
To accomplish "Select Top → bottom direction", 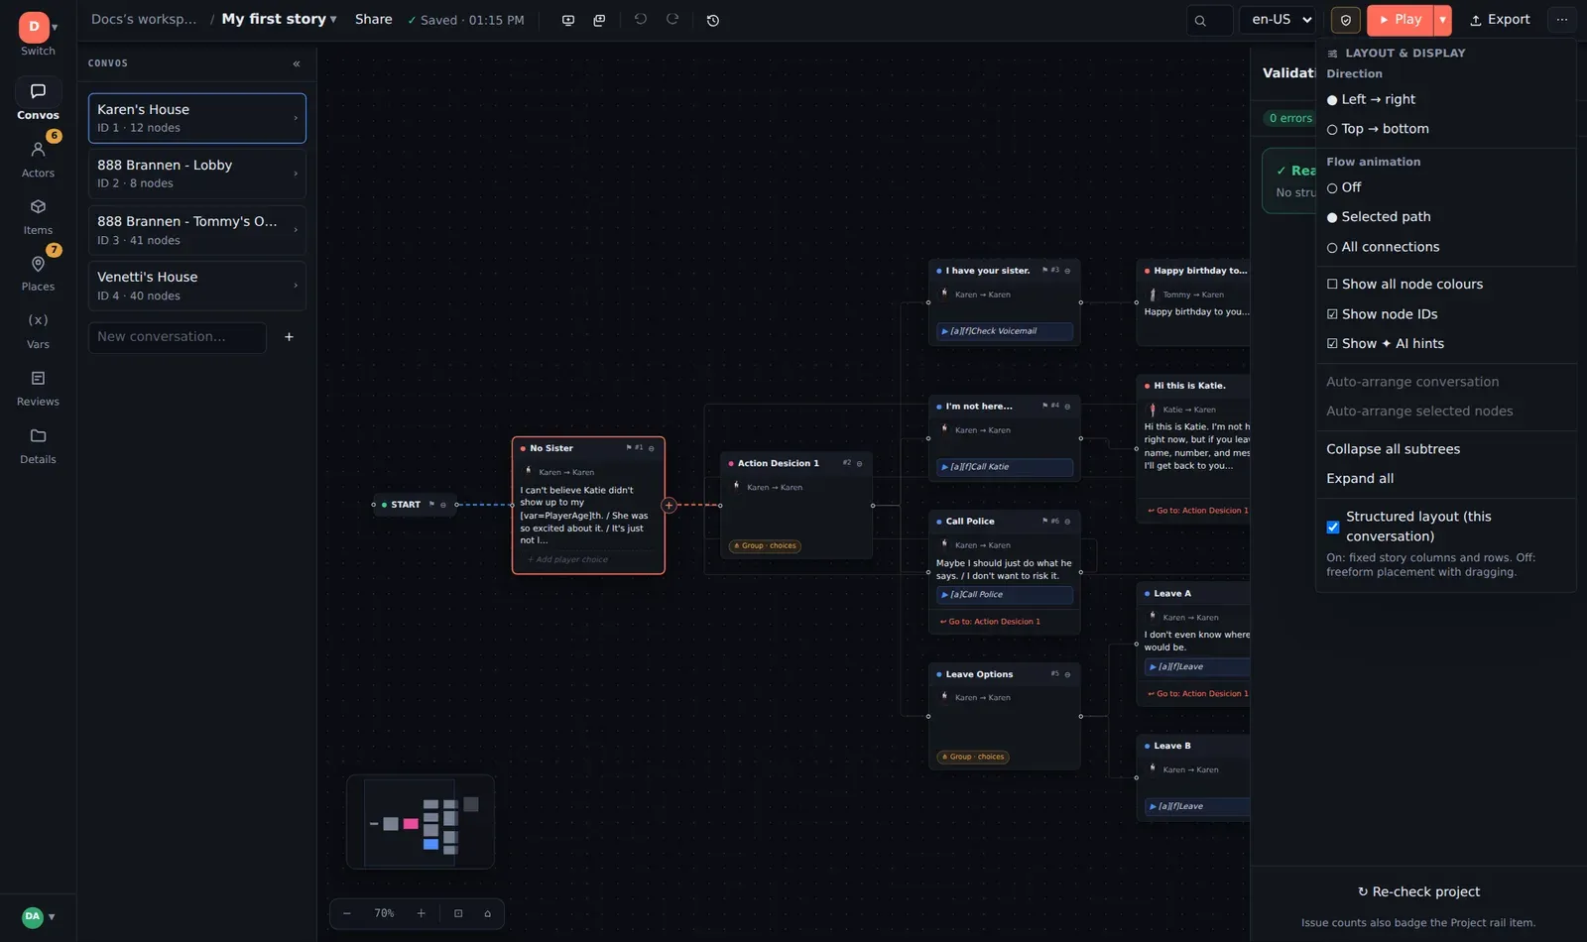I will pyautogui.click(x=1378, y=129).
